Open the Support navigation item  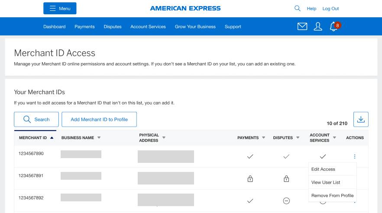[233, 26]
